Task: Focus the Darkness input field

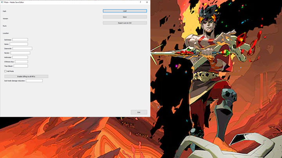Action: [20, 39]
